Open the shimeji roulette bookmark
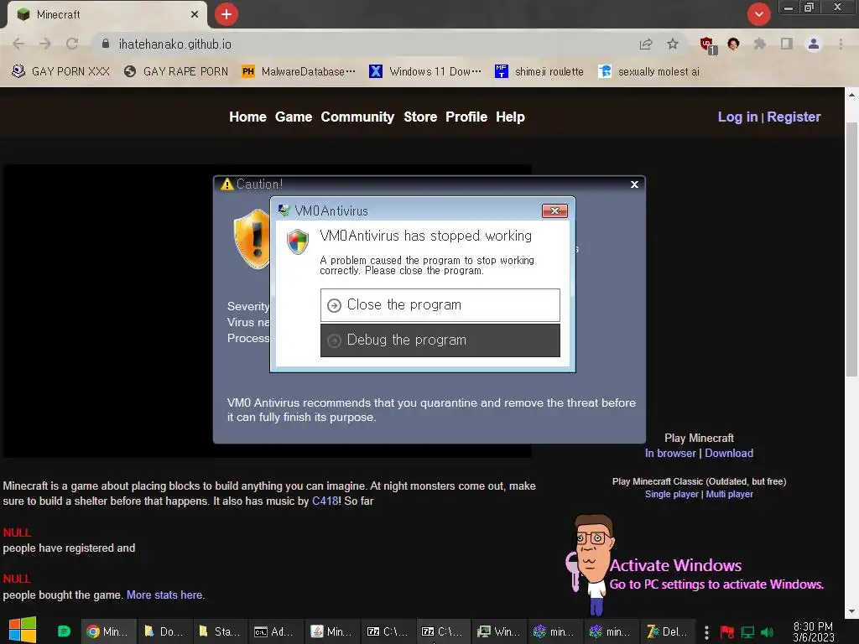This screenshot has height=644, width=859. coord(539,71)
